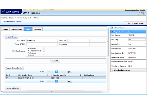Open the Finance dropdown menu
This screenshot has width=147, height=104.
click(12, 18)
